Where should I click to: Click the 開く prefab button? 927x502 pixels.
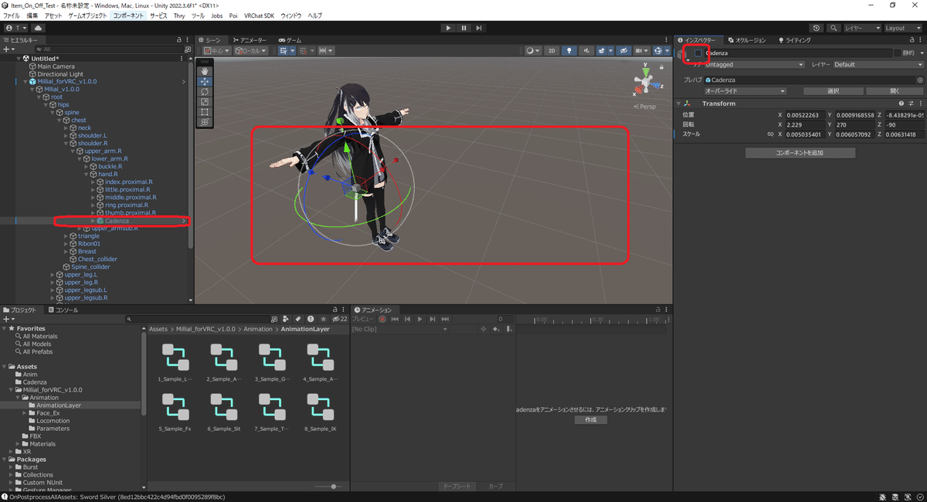(x=895, y=91)
